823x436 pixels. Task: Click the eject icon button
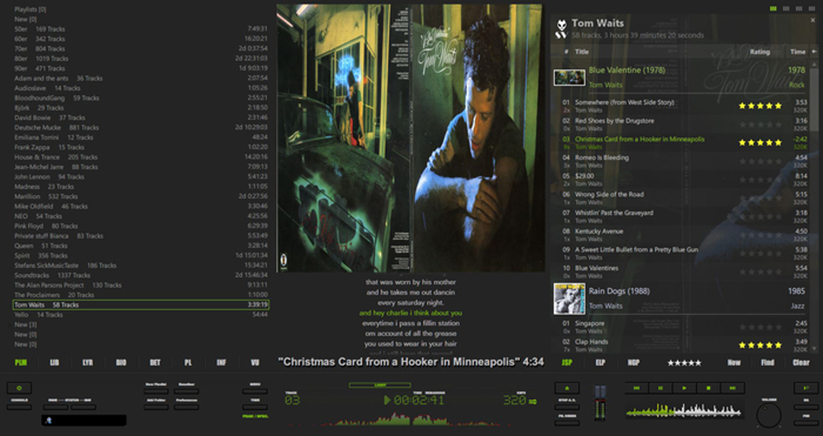click(567, 388)
